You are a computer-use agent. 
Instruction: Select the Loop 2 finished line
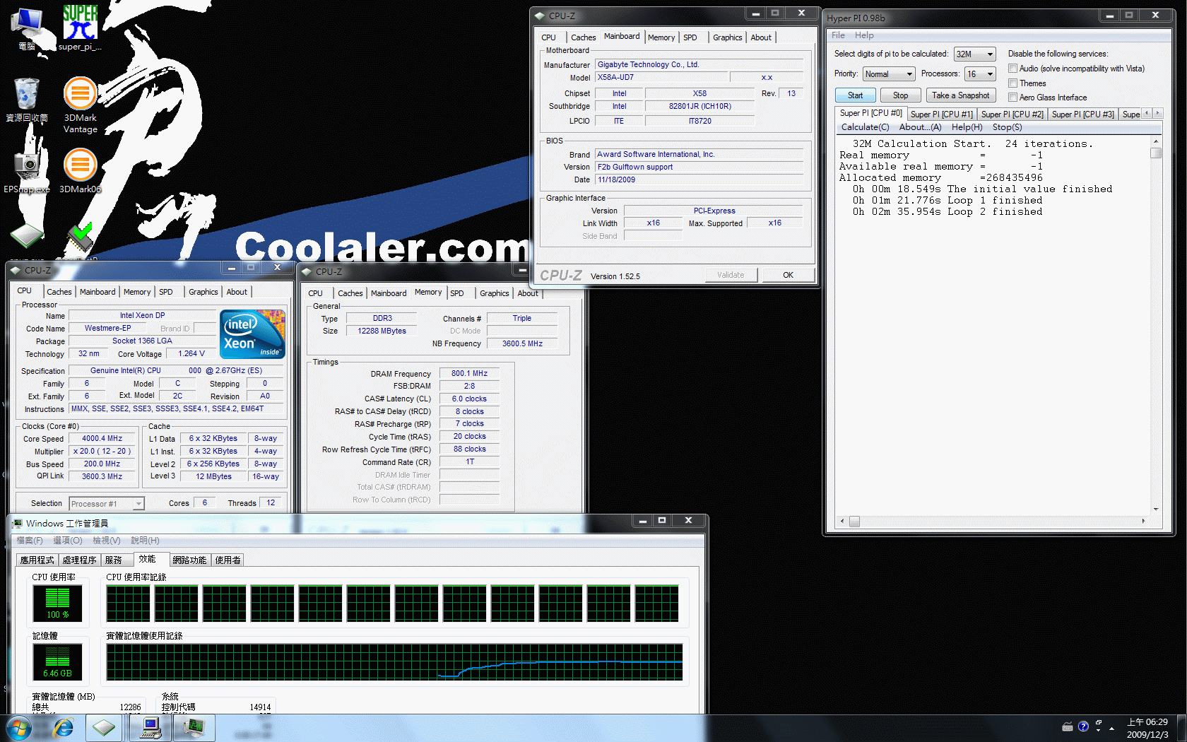pos(947,211)
